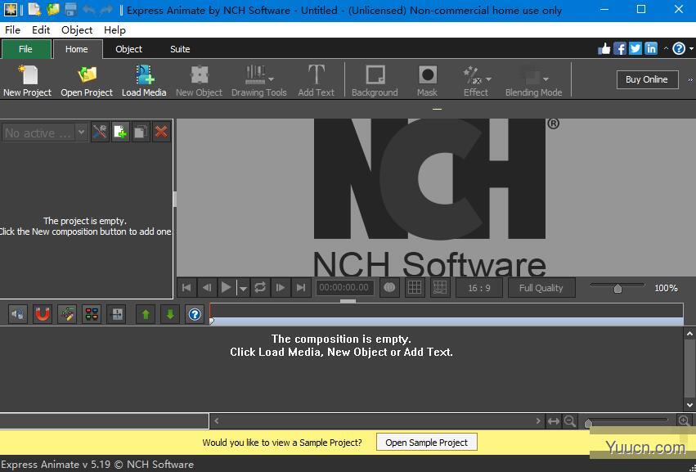Screen dimensions: 696x472
Task: Toggle the preview grid overlay
Action: tap(415, 287)
